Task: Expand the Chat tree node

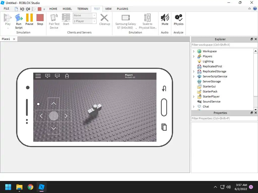Action: point(194,107)
